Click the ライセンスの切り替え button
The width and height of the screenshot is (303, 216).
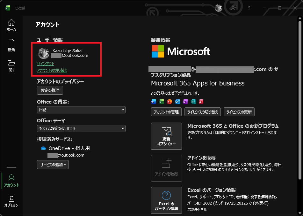203,112
